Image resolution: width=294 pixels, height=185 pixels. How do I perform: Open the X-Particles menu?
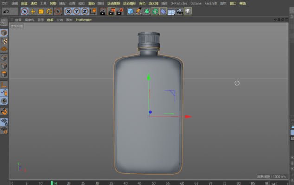click(x=179, y=3)
